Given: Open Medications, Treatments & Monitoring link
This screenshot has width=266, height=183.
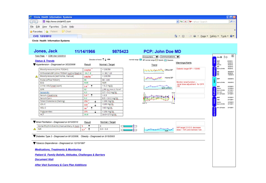Looking at the screenshot, I should 58,149.
